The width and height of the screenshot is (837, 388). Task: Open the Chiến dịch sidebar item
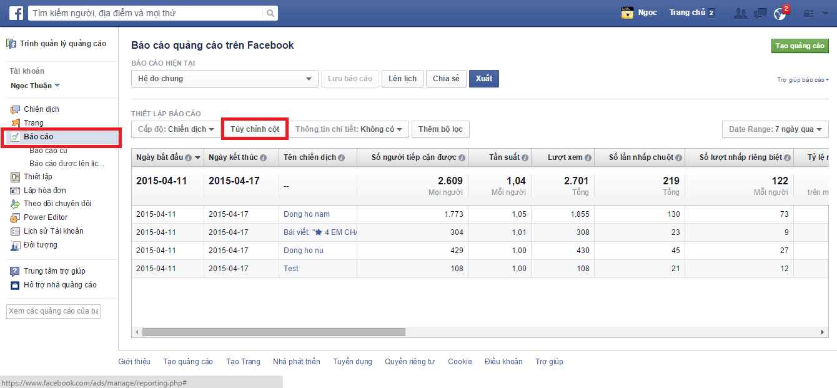point(41,109)
